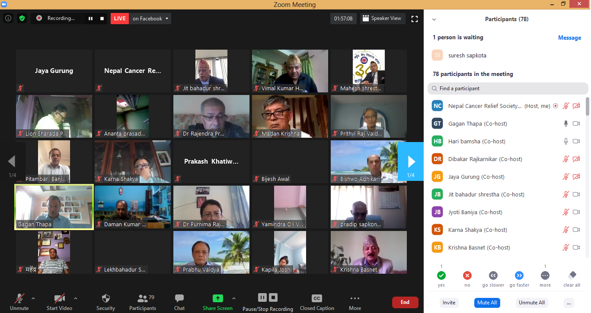Click the green Share Screen icon
Image resolution: width=591 pixels, height=313 pixels.
tap(217, 298)
